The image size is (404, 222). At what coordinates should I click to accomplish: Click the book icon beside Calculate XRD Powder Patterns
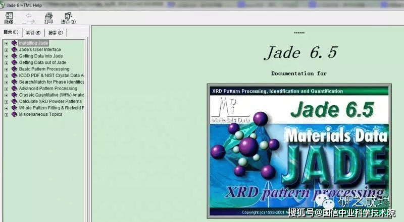pos(14,101)
